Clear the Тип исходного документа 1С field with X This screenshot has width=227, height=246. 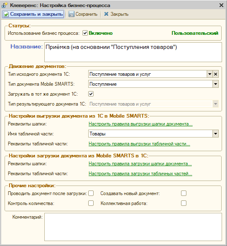coord(215,74)
